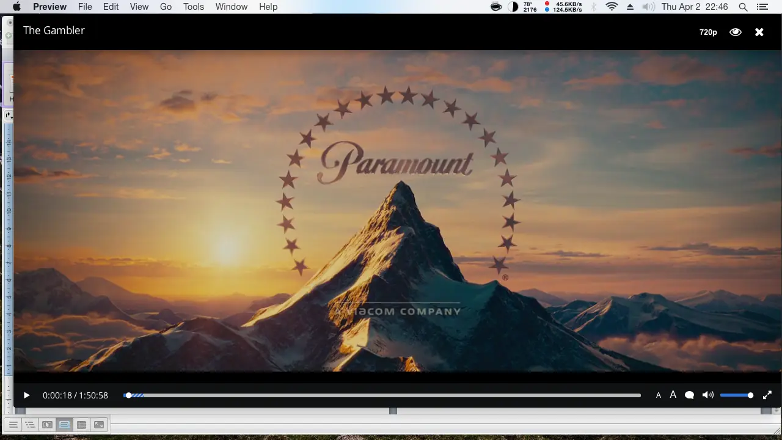Select the indented outline view button in bottom toolbar
This screenshot has width=782, height=440.
click(30, 425)
